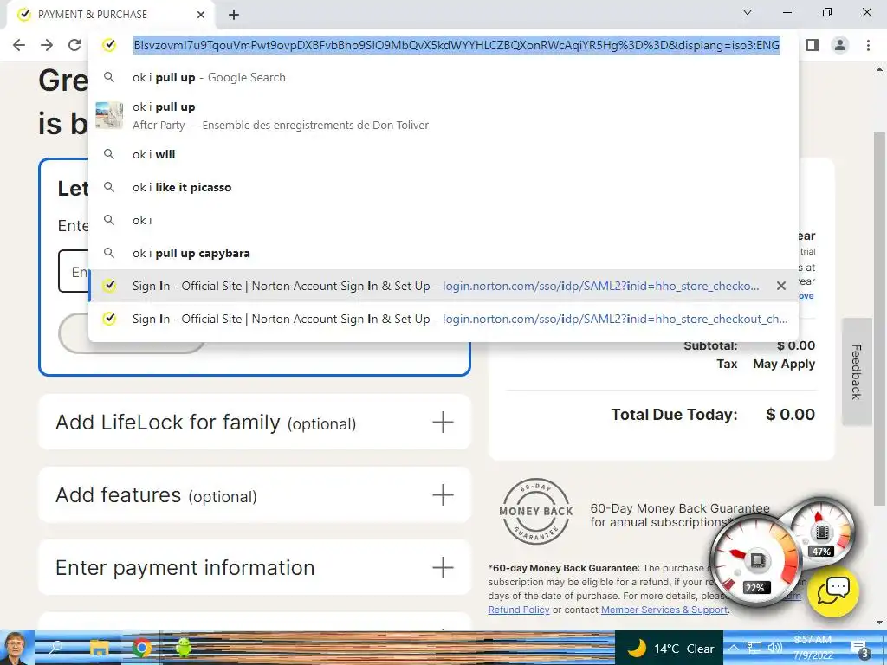Open the taskbar search magnifier
Image resolution: width=887 pixels, height=665 pixels.
56,648
